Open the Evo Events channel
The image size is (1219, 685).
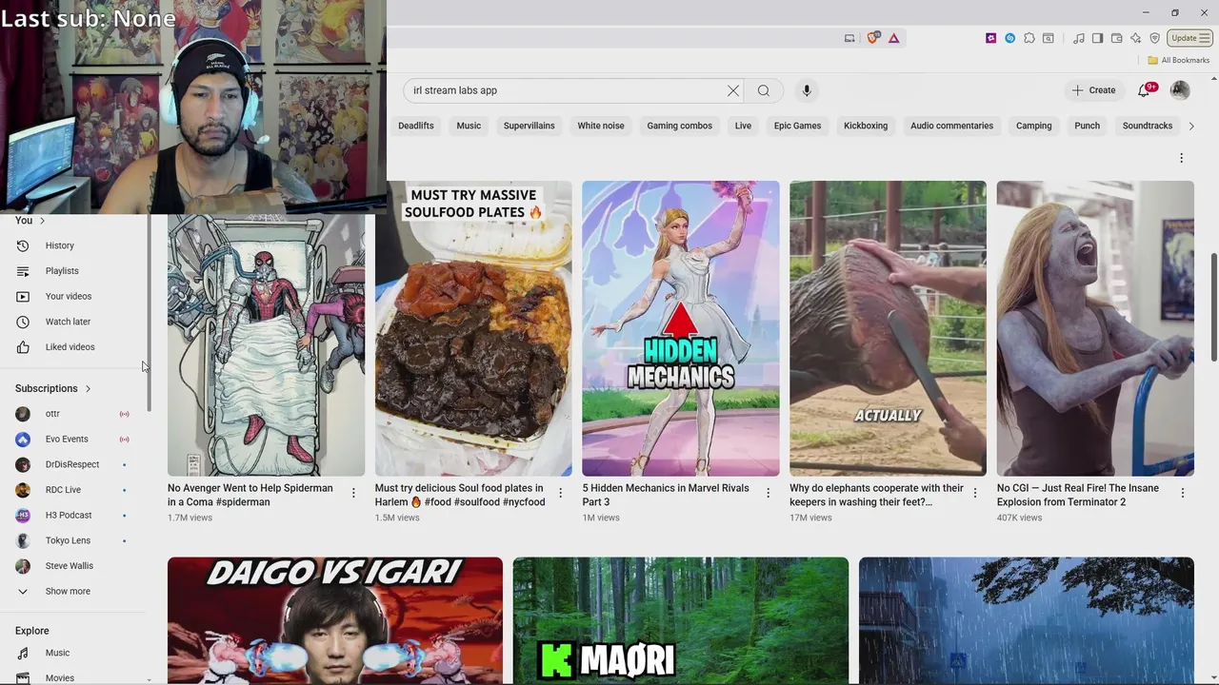point(74,440)
